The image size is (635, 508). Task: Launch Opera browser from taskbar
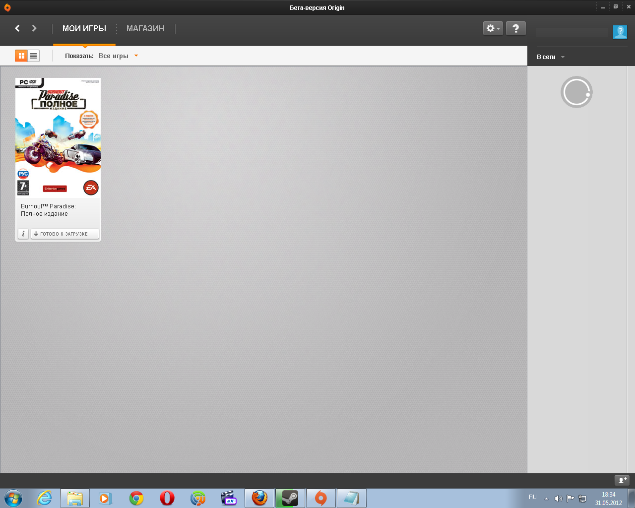click(167, 498)
